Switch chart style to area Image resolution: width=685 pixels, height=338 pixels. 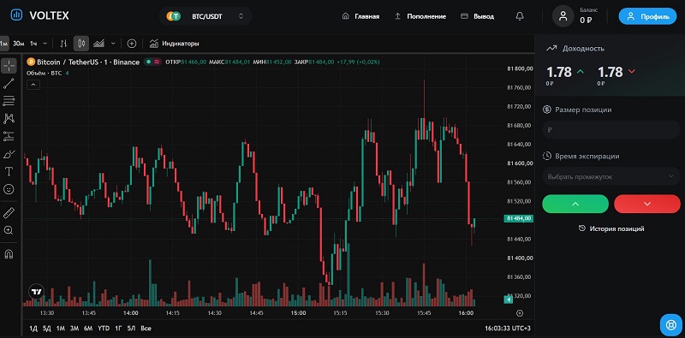[x=98, y=44]
